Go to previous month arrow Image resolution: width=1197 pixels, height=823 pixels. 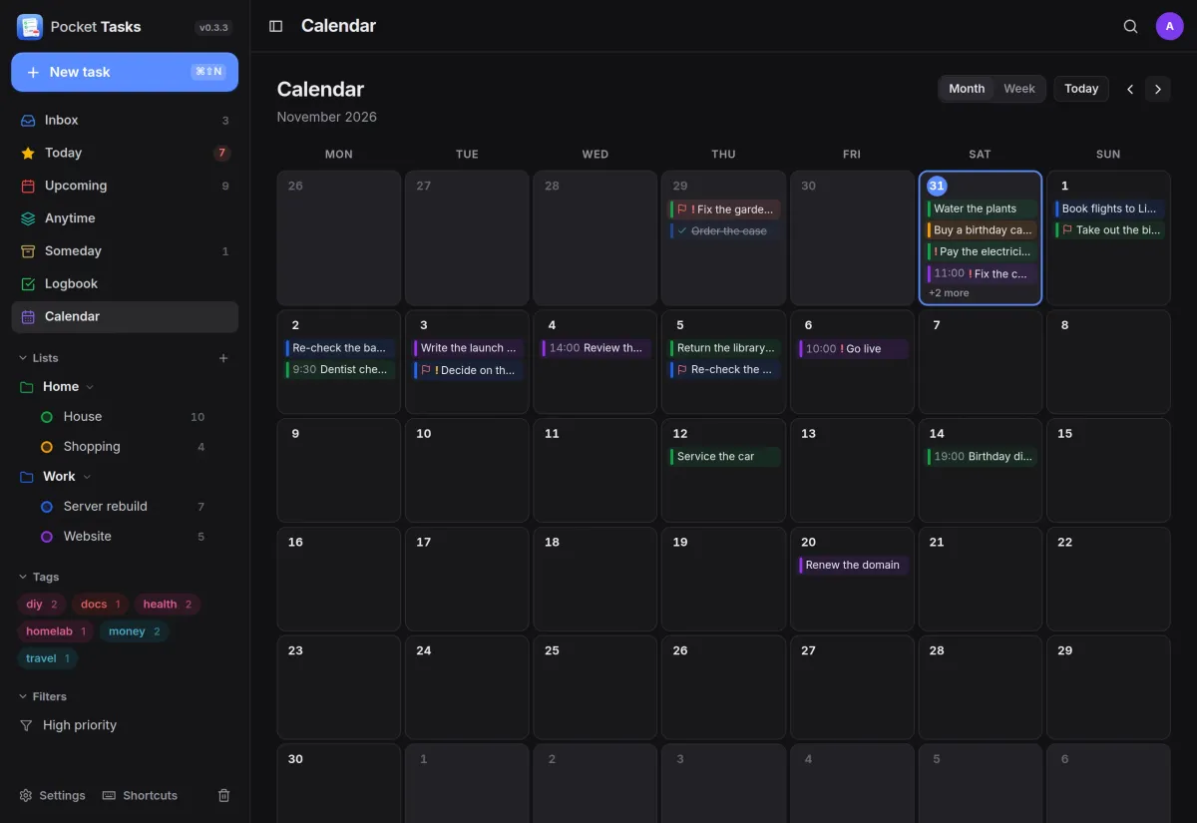point(1130,89)
